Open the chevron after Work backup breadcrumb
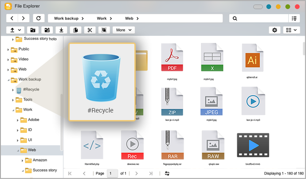 [x=82, y=19]
